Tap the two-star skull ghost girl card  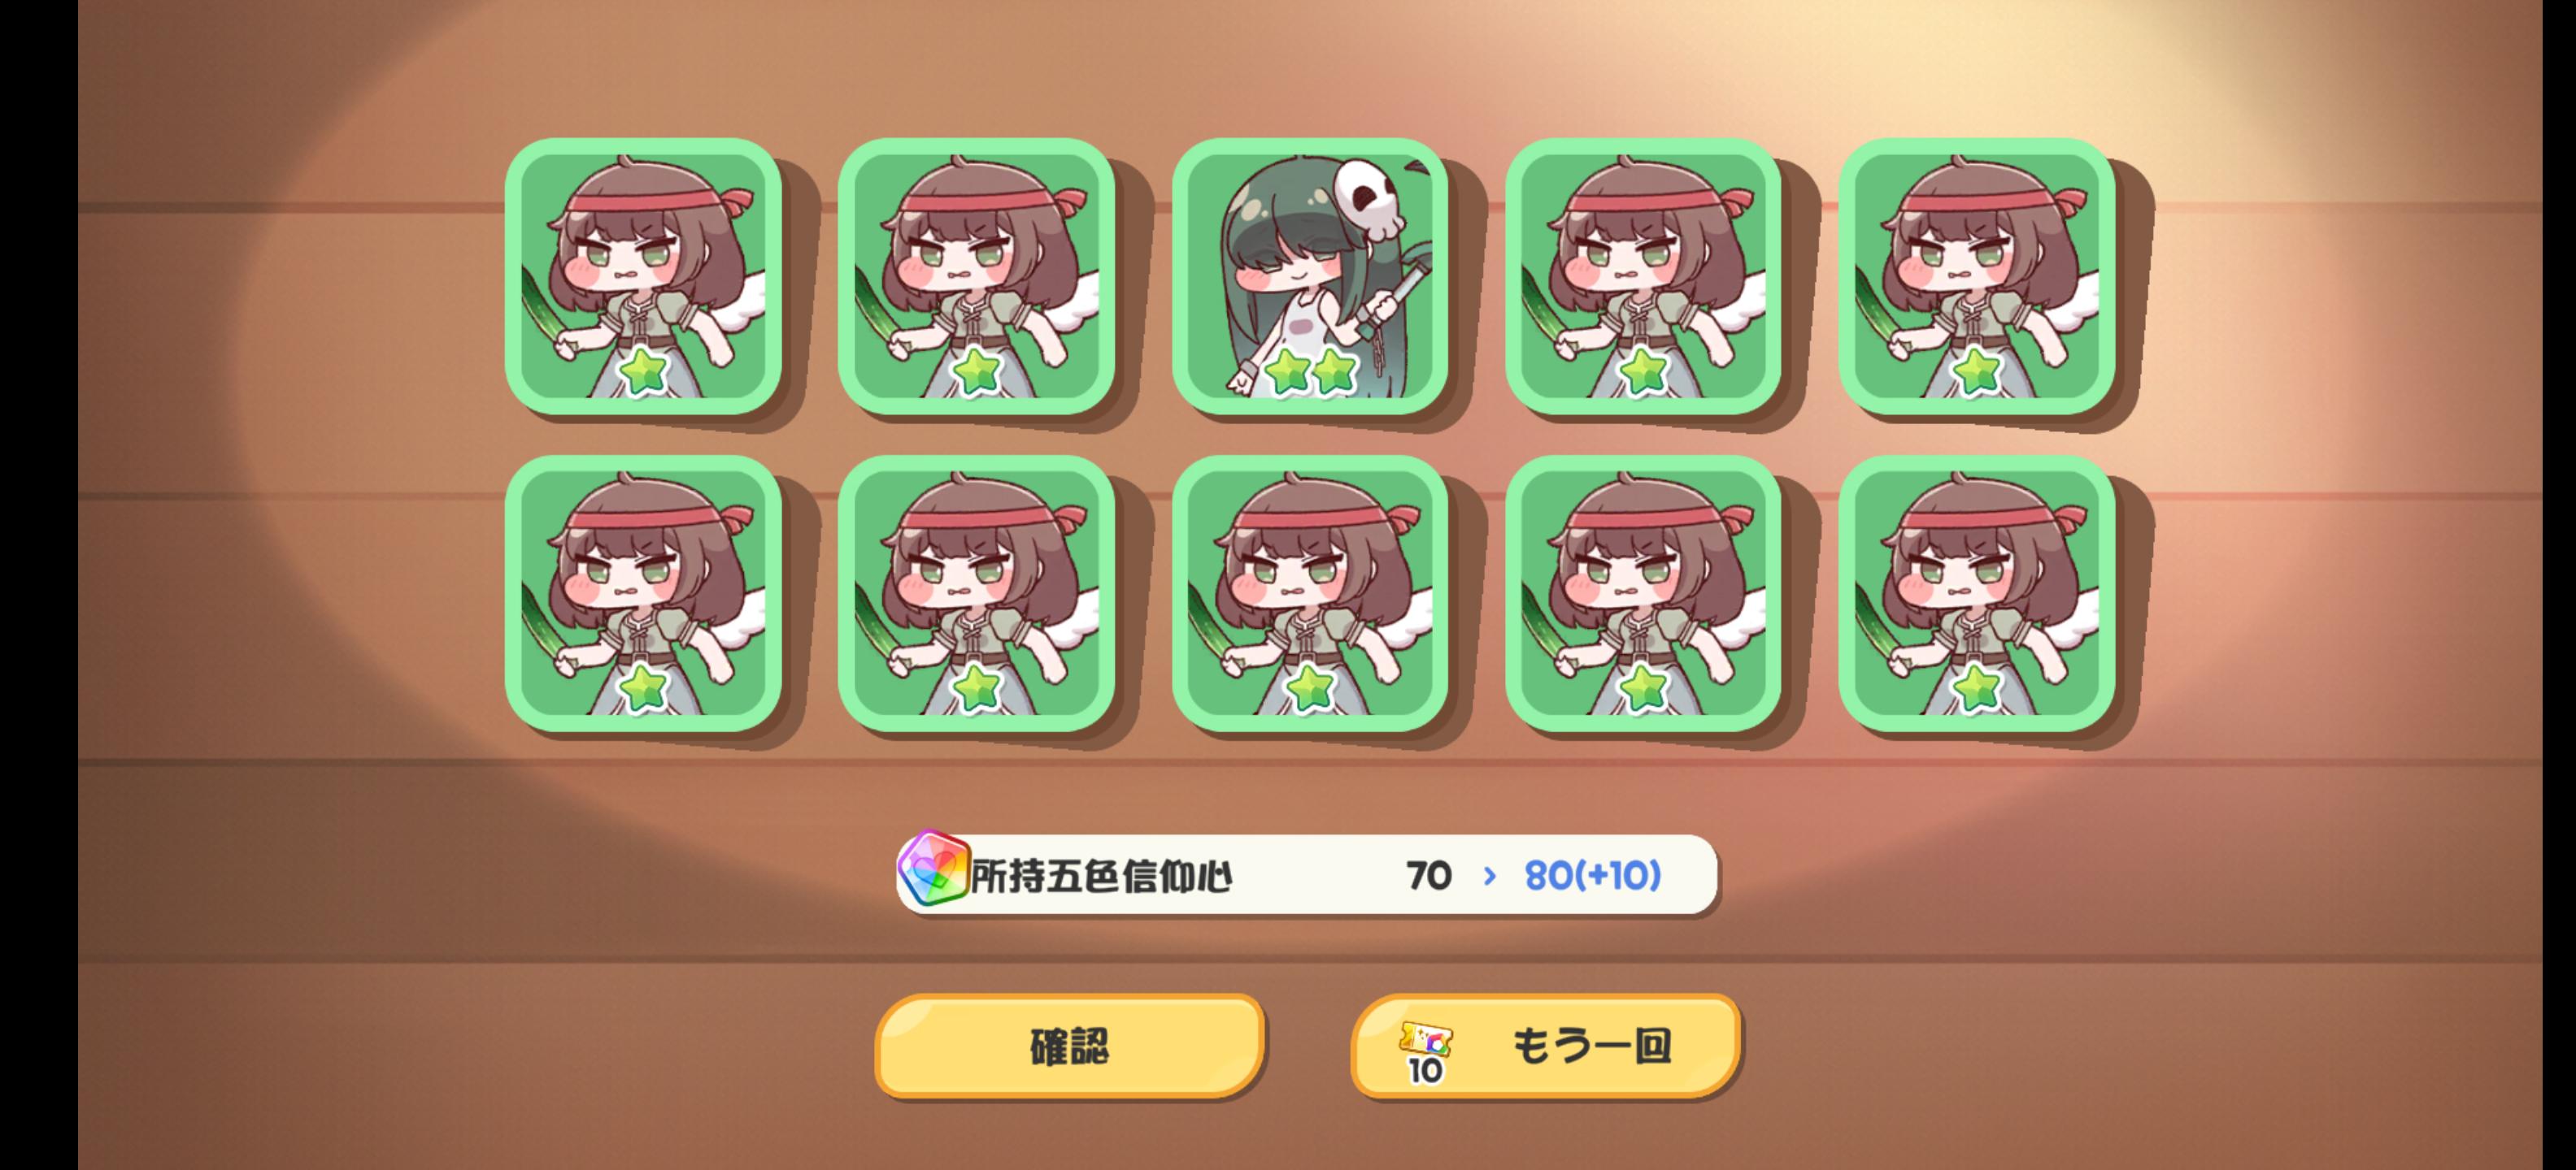(x=1309, y=277)
